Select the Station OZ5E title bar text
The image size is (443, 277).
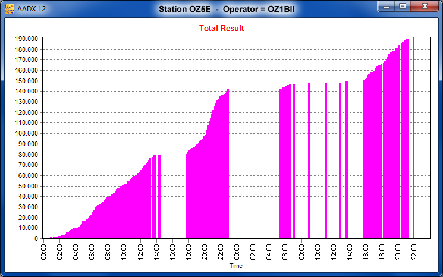pos(221,10)
